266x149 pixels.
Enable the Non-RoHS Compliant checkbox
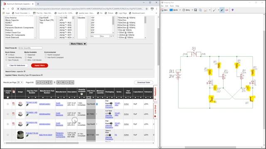click(x=46, y=58)
